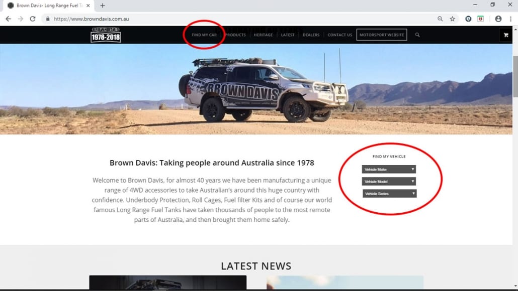
Task: Visit the Motorsport Website button
Action: tap(382, 35)
